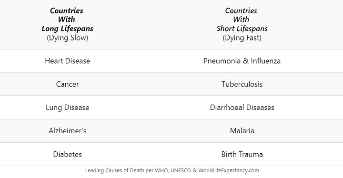Click the (Dying Slow) subtitle text
This screenshot has height=178, width=343.
[67, 38]
